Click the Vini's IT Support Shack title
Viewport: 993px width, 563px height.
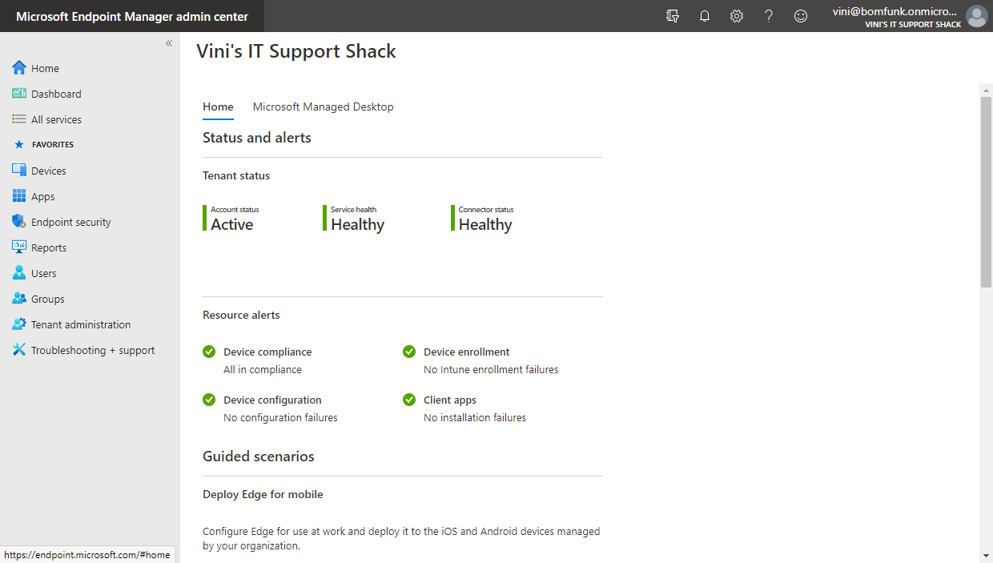(296, 51)
